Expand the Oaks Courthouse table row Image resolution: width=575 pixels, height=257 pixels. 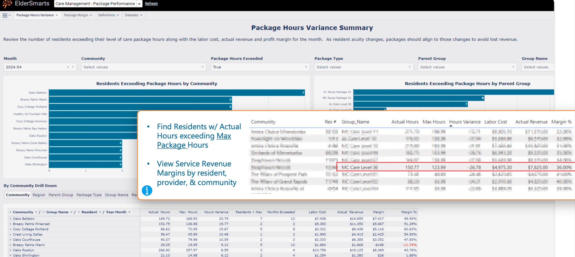click(10, 240)
